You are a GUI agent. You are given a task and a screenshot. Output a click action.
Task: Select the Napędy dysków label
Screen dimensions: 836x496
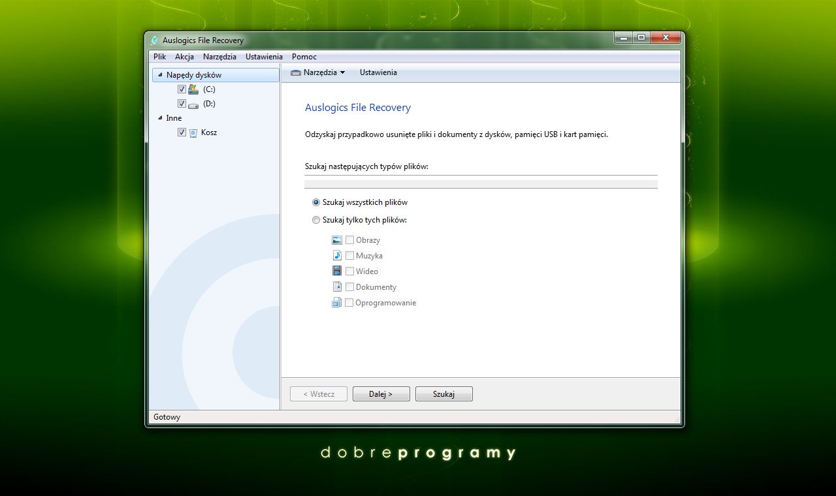click(194, 75)
